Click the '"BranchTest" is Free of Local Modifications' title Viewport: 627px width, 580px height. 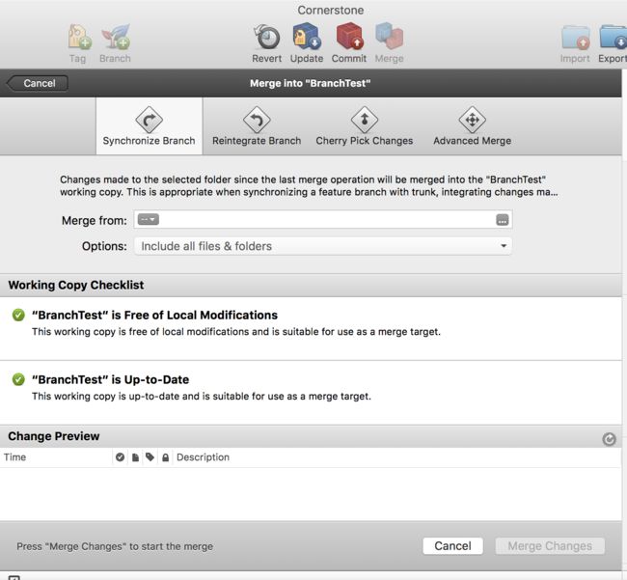(x=154, y=315)
